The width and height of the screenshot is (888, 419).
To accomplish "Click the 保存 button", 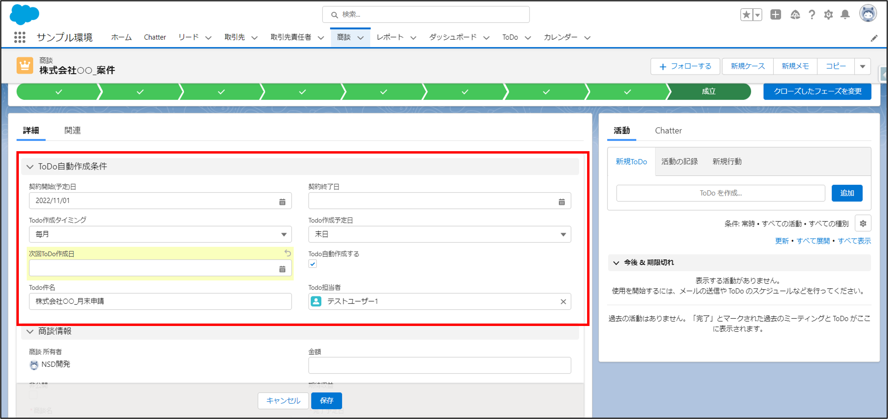I will [326, 401].
